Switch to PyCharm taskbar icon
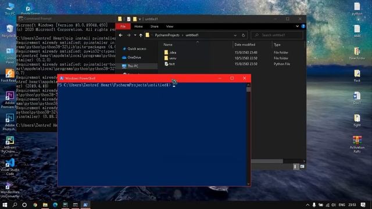The height and width of the screenshot is (209, 372). click(65, 205)
